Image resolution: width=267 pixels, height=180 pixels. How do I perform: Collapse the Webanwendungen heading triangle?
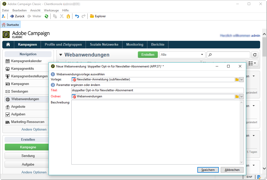coord(61,55)
